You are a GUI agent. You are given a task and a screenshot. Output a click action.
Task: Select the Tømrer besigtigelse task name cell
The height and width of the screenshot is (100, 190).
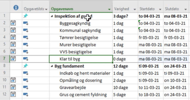[x=81, y=37]
